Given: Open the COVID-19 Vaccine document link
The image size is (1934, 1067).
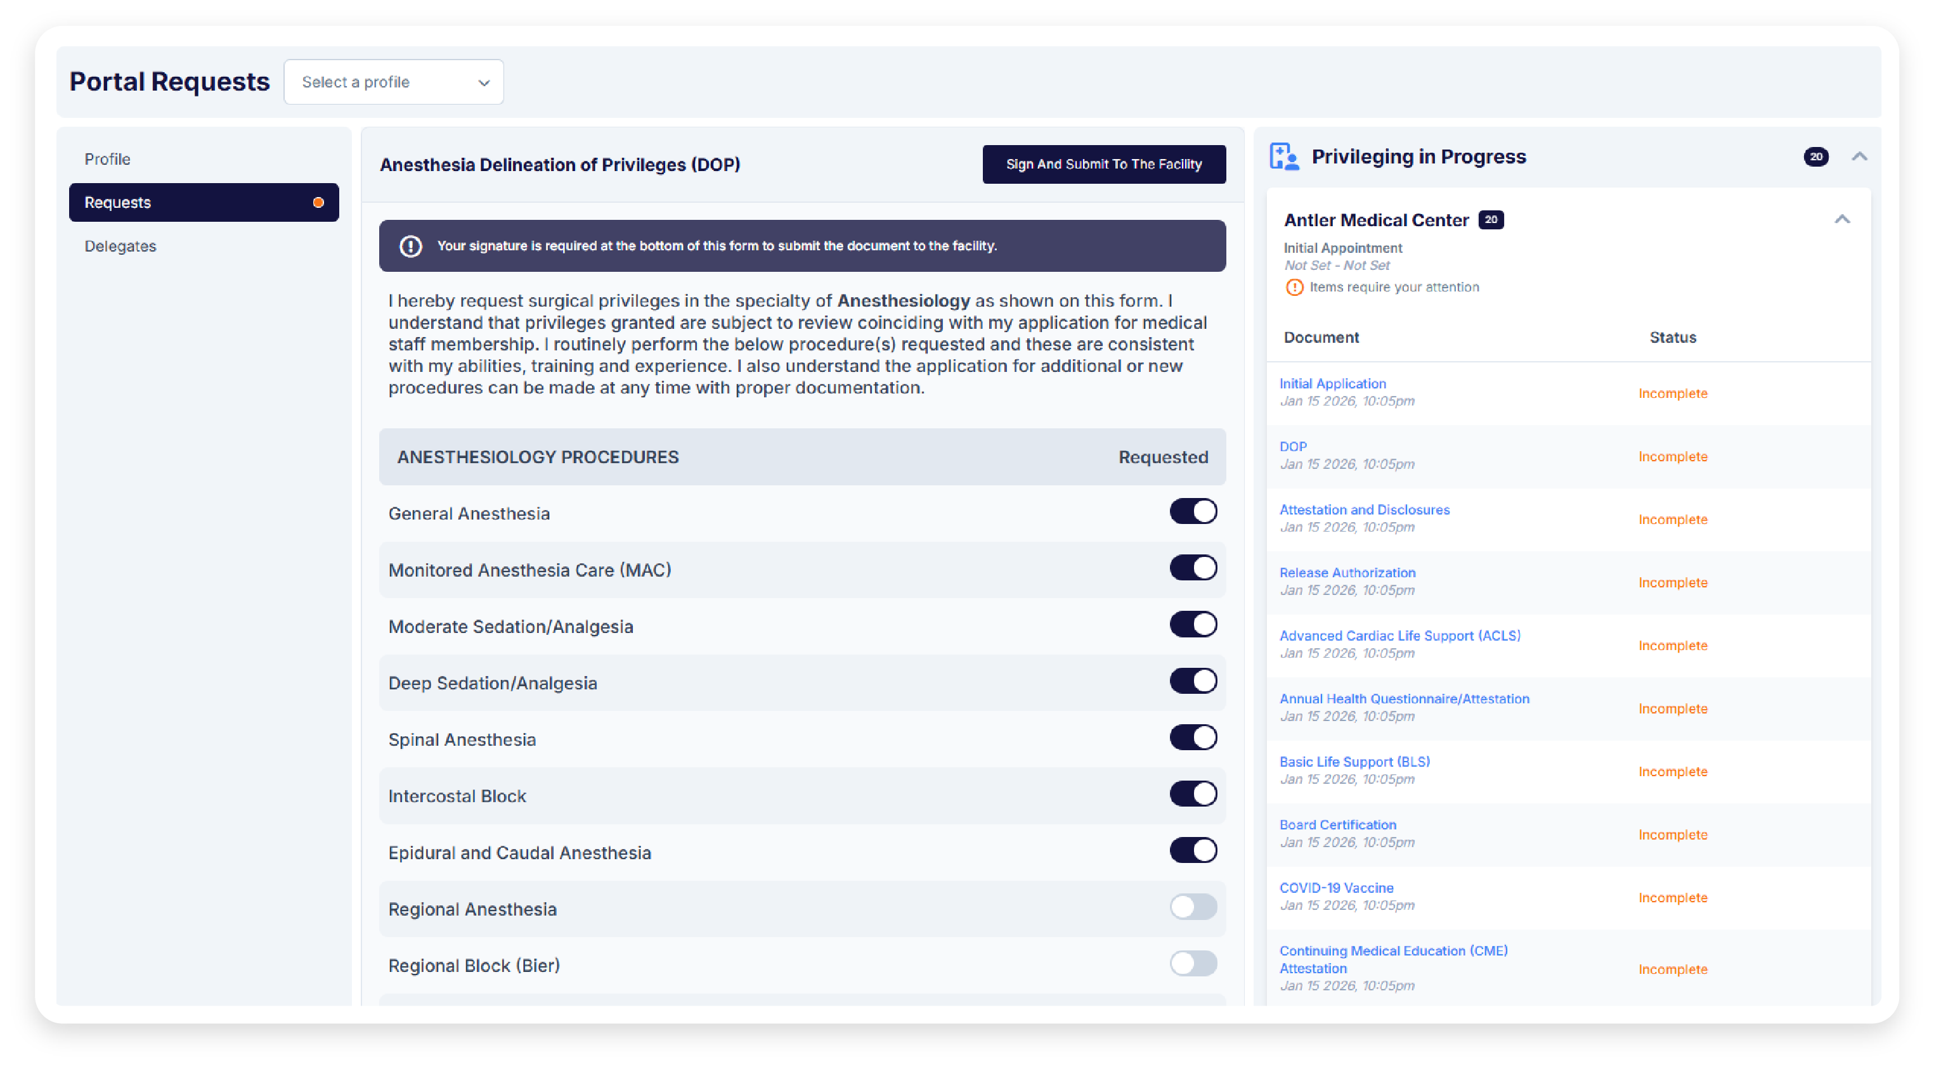Looking at the screenshot, I should tap(1335, 888).
